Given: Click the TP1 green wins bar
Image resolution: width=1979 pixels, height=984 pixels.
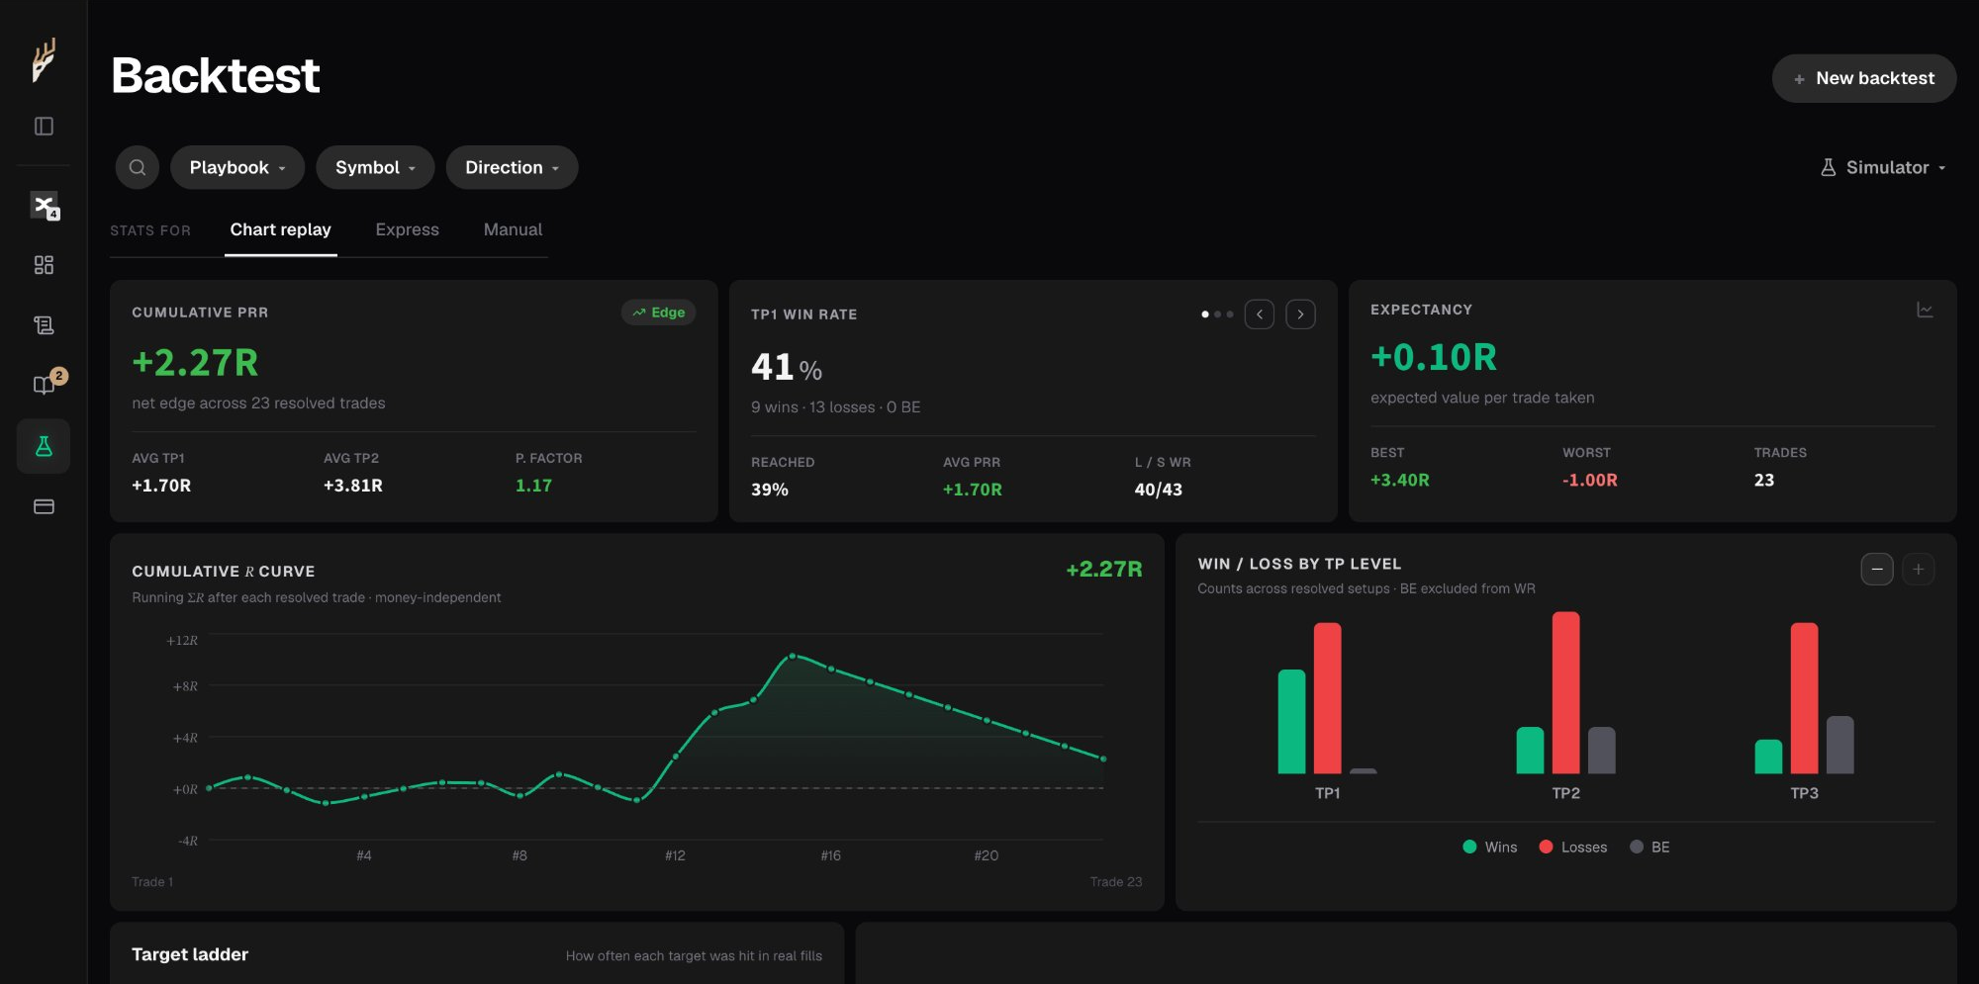Looking at the screenshot, I should click(1291, 722).
